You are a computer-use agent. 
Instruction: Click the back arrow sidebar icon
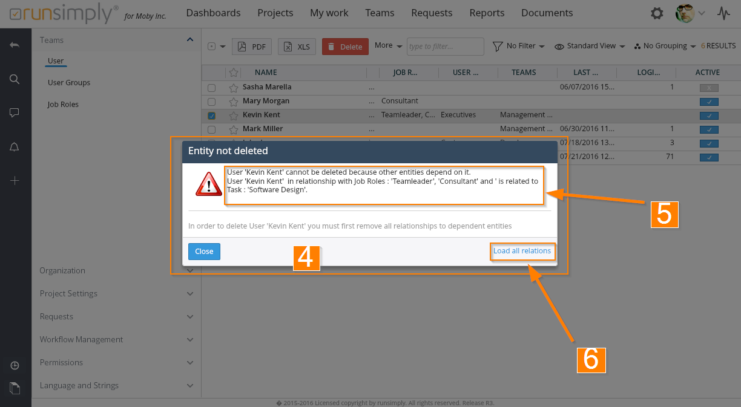pos(15,45)
